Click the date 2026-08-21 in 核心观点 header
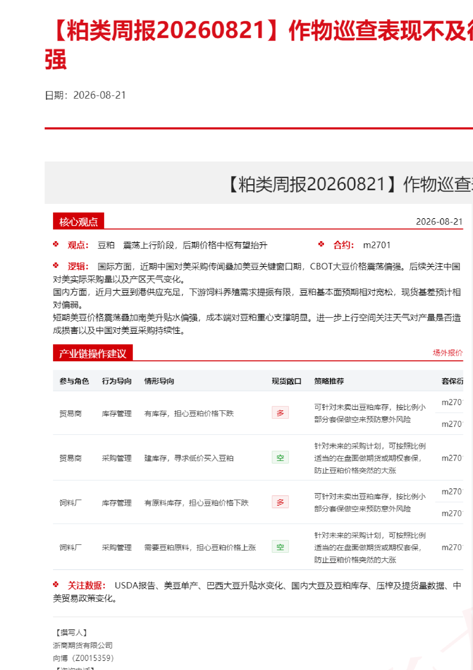Image resolution: width=473 pixels, height=670 pixels. coord(440,222)
